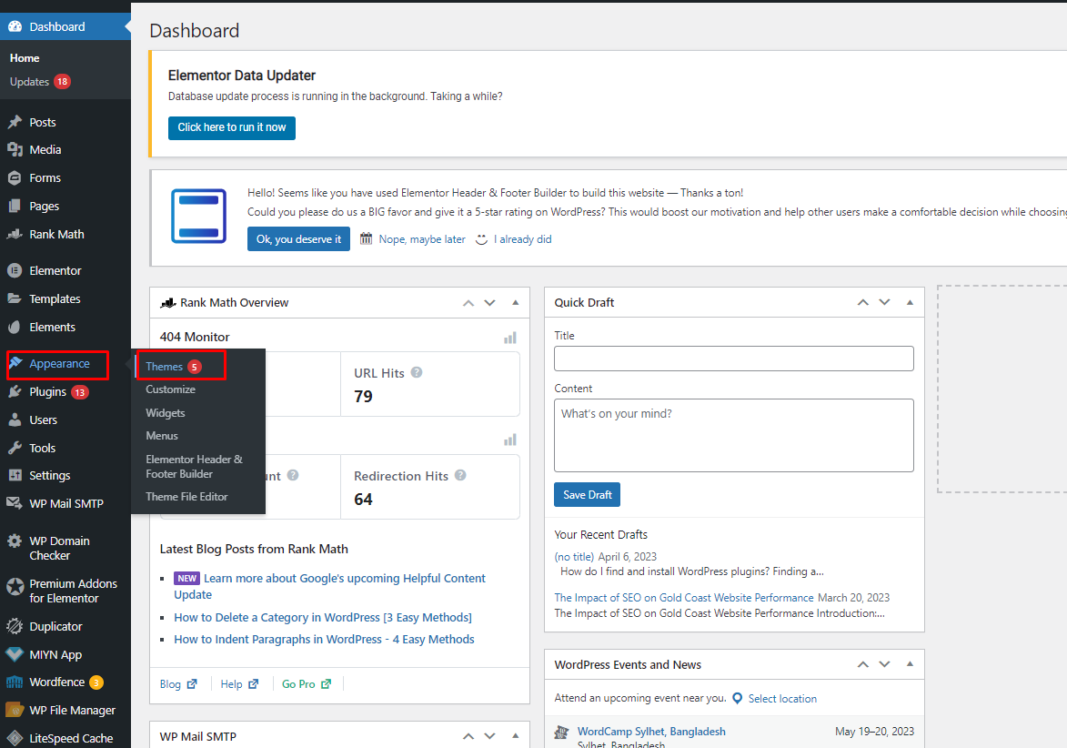The width and height of the screenshot is (1067, 748).
Task: Toggle the Quick Draft panel
Action: pos(910,302)
